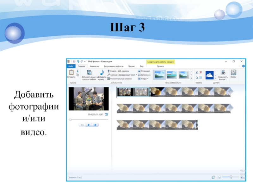Select Видео с веб-камеры
Viewport: 253px width, 190px height.
pyautogui.click(x=118, y=71)
